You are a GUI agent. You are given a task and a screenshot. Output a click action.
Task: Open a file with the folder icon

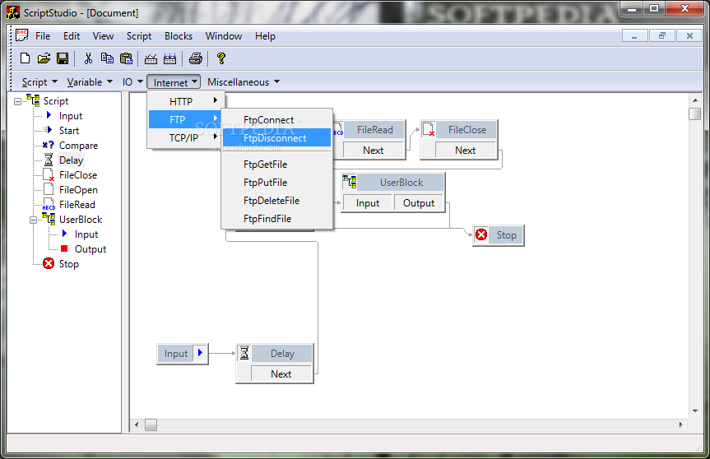pyautogui.click(x=44, y=58)
